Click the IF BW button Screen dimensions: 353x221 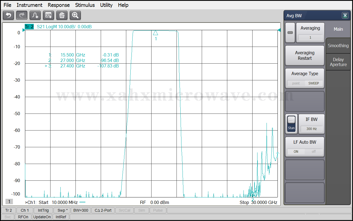tap(311, 124)
